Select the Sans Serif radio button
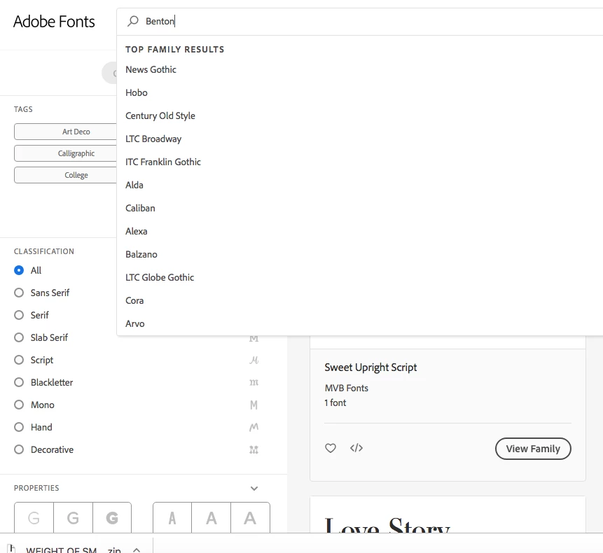This screenshot has height=553, width=603. [x=19, y=293]
